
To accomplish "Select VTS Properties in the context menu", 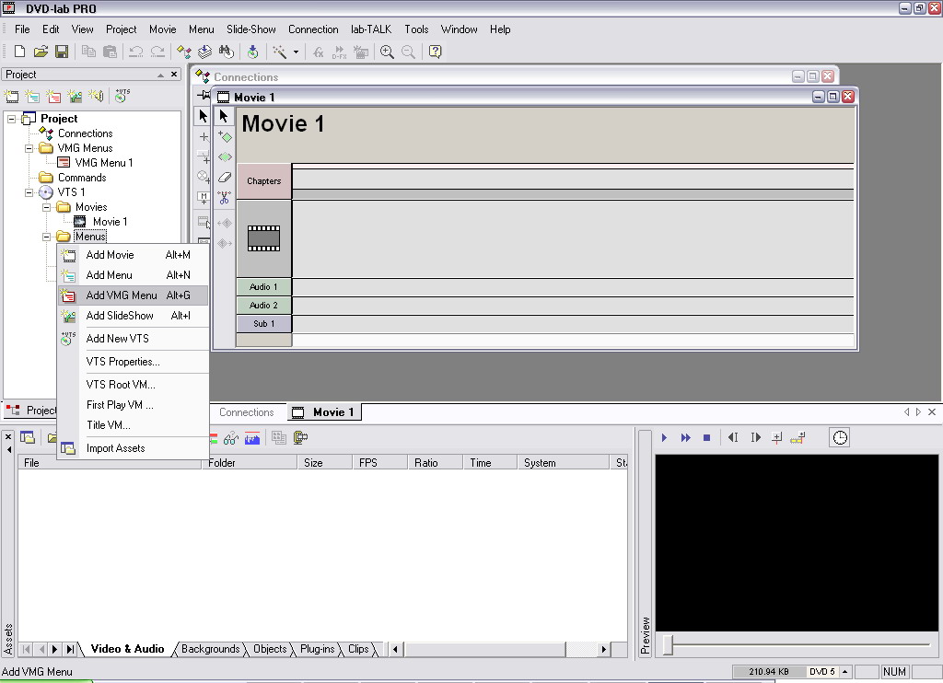I will click(x=122, y=362).
